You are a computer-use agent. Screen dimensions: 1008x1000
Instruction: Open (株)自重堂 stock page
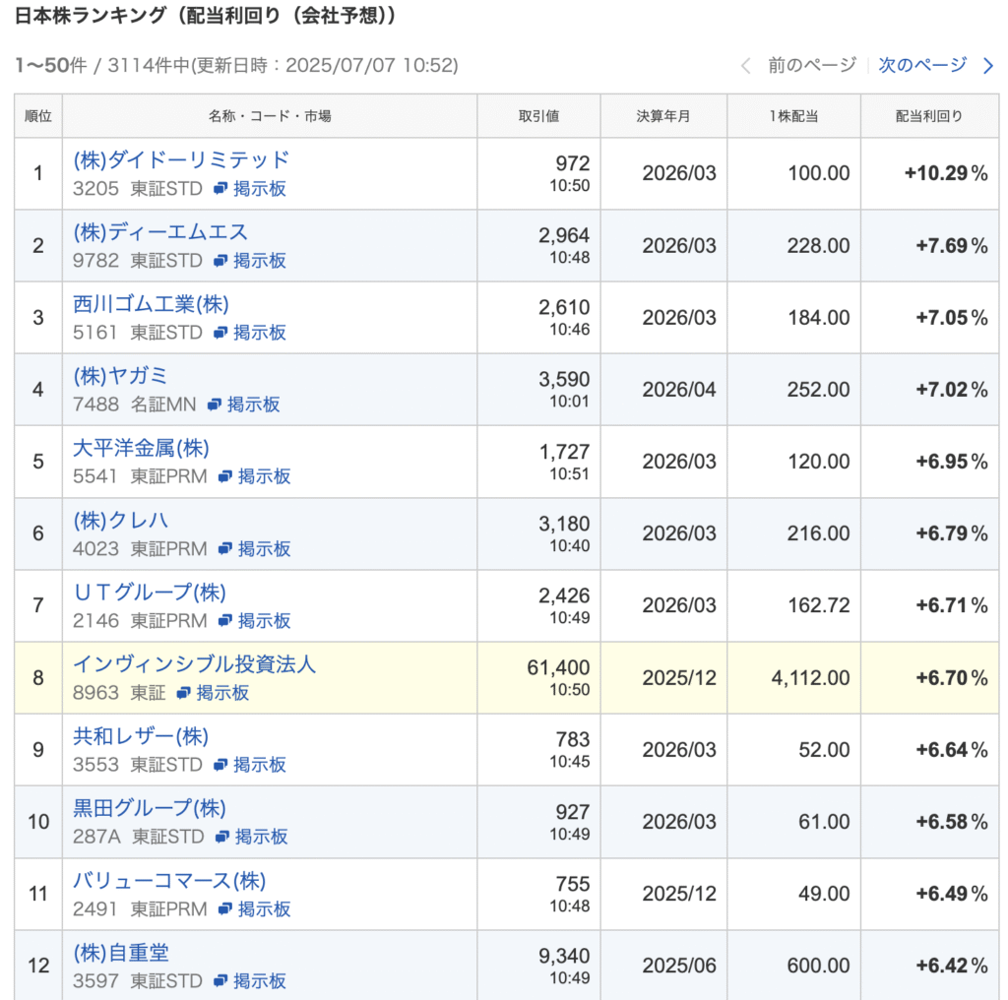[x=121, y=953]
